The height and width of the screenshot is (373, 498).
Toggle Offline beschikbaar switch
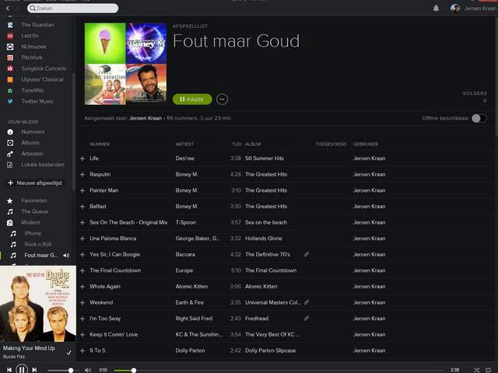pyautogui.click(x=479, y=118)
